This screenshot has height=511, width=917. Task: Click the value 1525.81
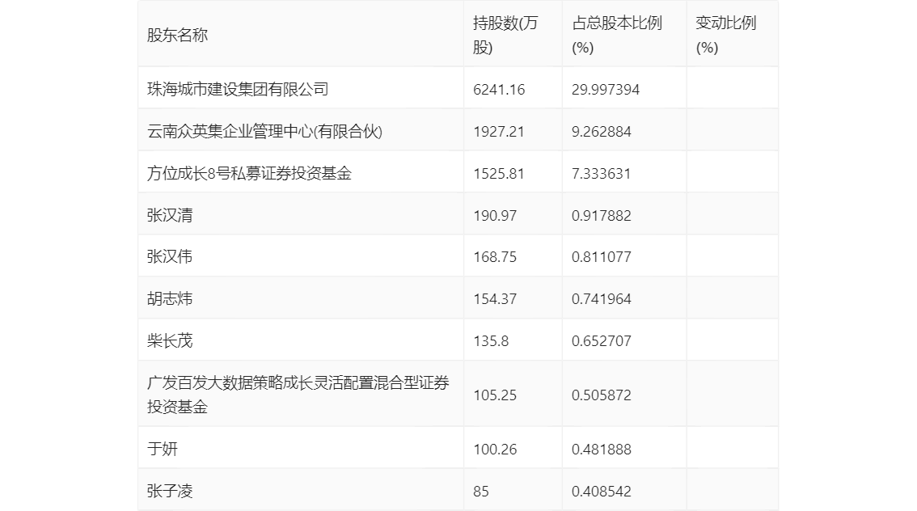point(498,174)
